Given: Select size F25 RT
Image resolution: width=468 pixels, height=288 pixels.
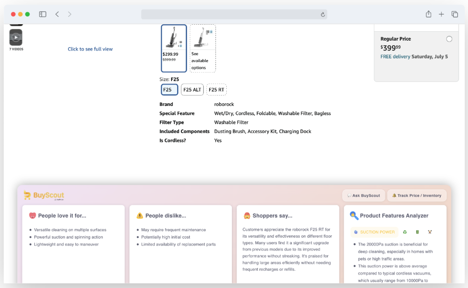Looking at the screenshot, I should coord(216,90).
